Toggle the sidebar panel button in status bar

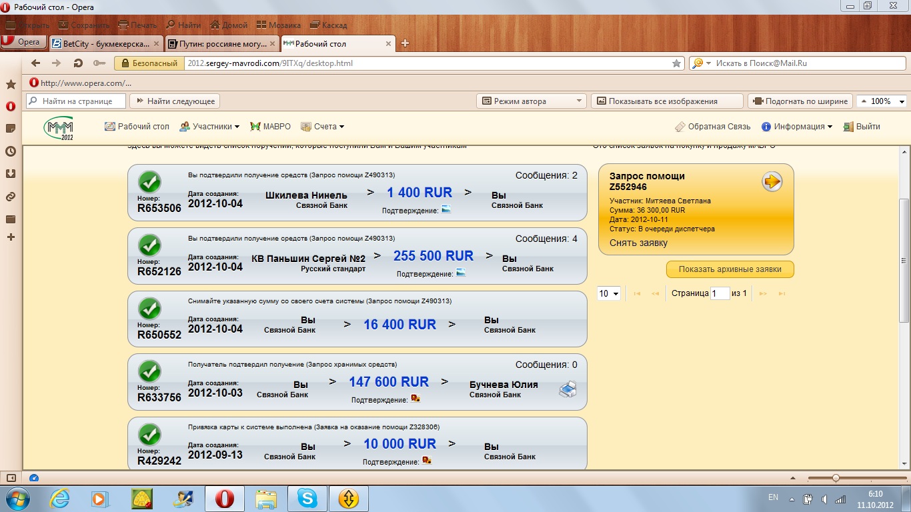tap(11, 478)
